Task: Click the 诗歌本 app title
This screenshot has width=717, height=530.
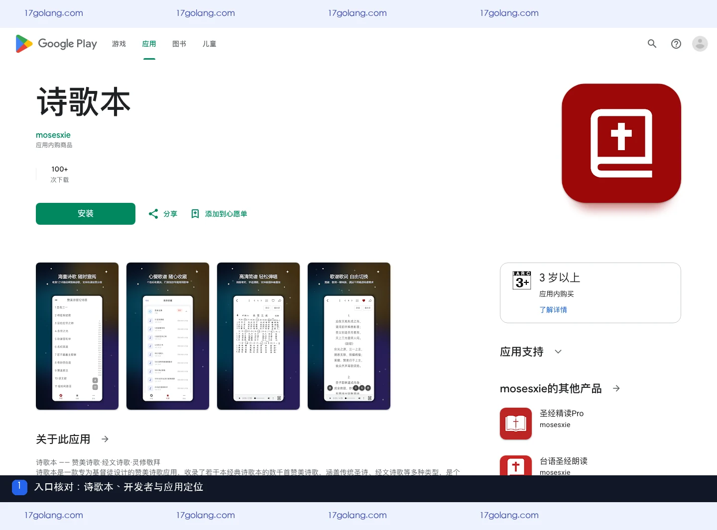Action: tap(84, 102)
